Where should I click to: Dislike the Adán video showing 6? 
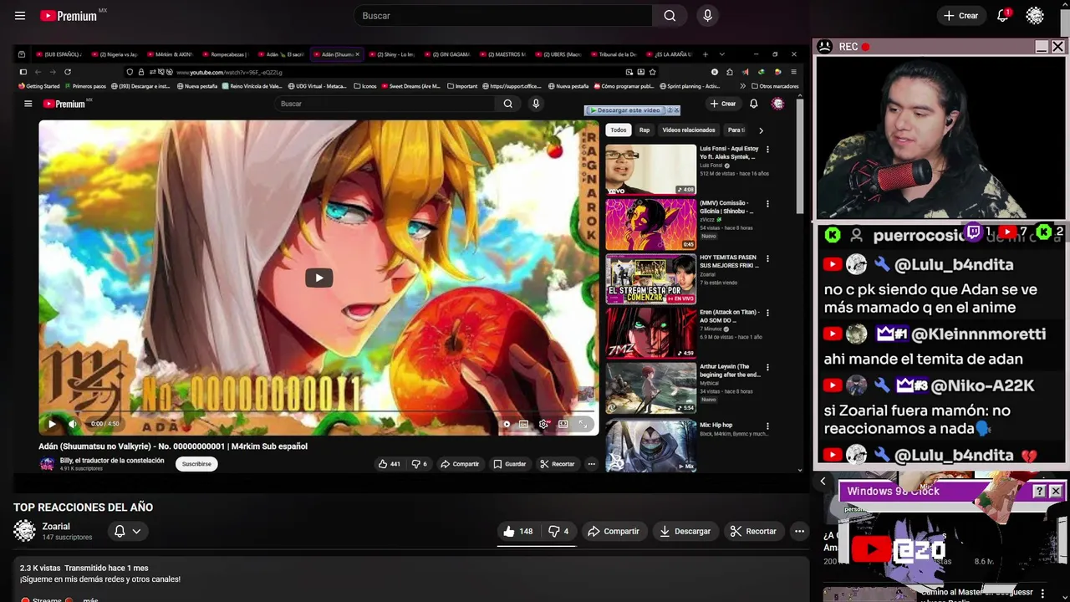coord(419,464)
